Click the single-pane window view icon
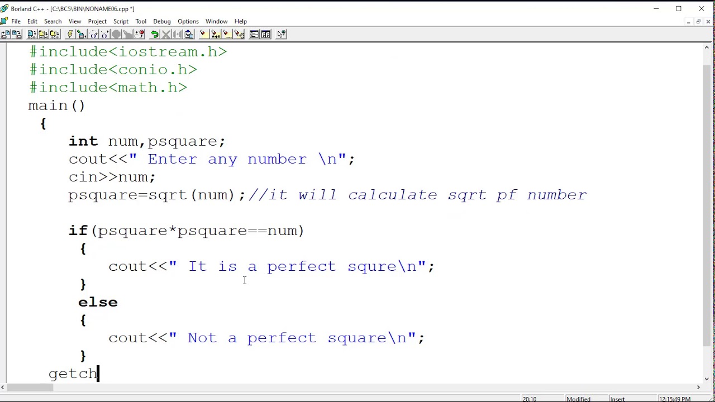This screenshot has height=402, width=715. point(254,34)
